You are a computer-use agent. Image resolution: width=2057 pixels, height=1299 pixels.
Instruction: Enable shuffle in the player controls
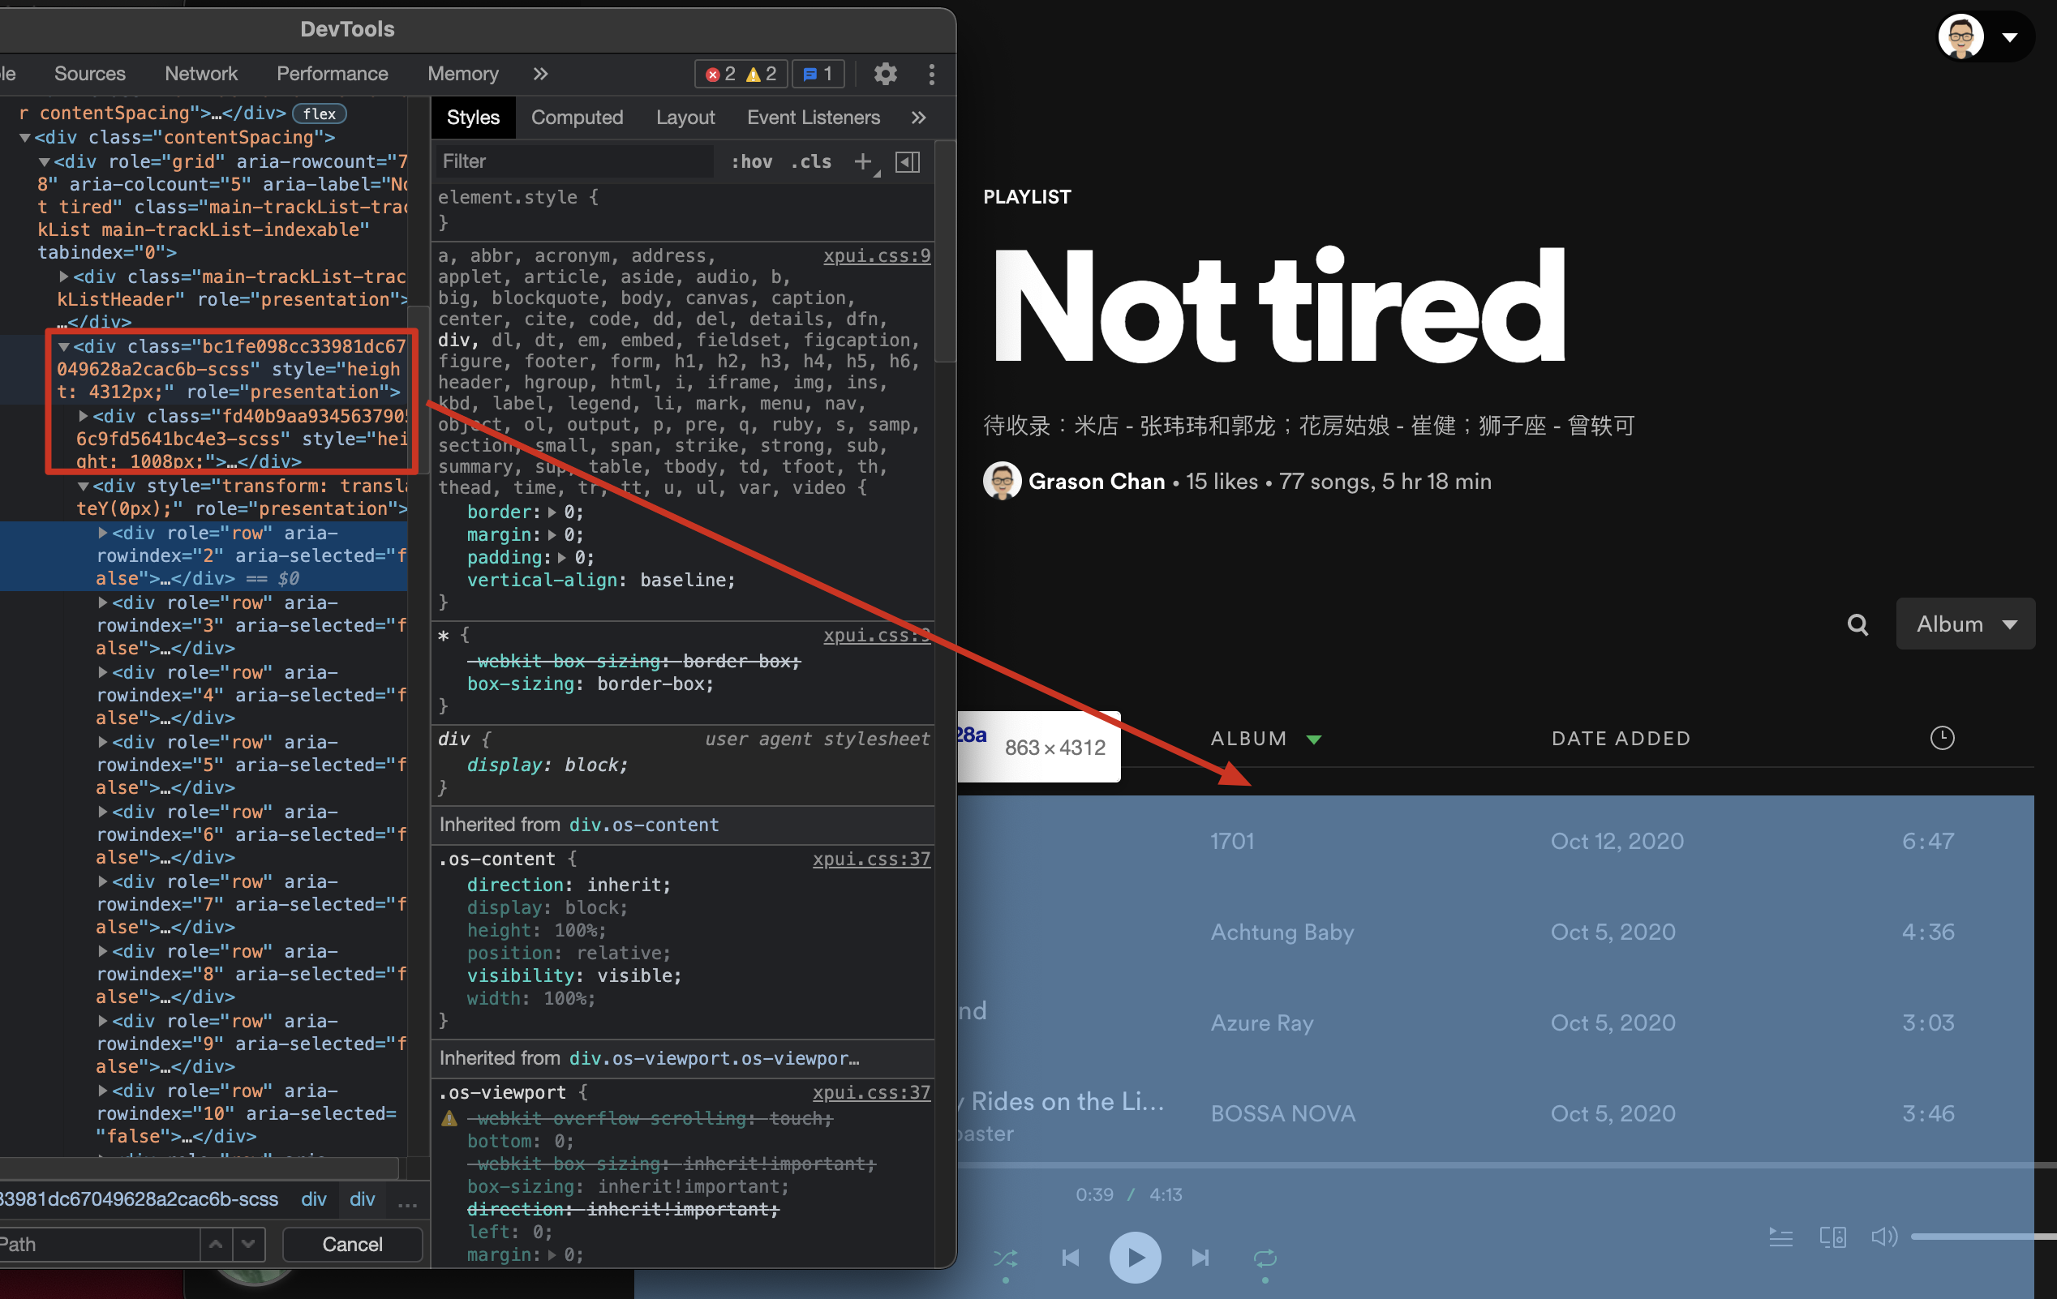tap(1007, 1257)
